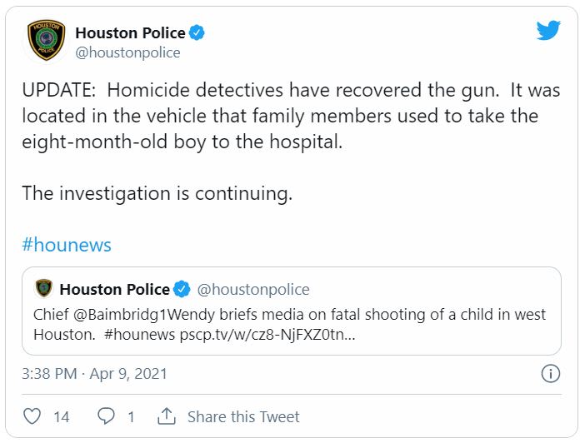Screen dimensions: 585x443
Task: Open Houston Police display name in header
Action: [129, 33]
